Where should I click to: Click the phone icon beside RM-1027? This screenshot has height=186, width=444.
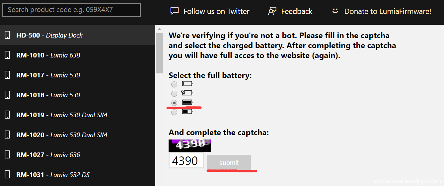[x=7, y=155]
